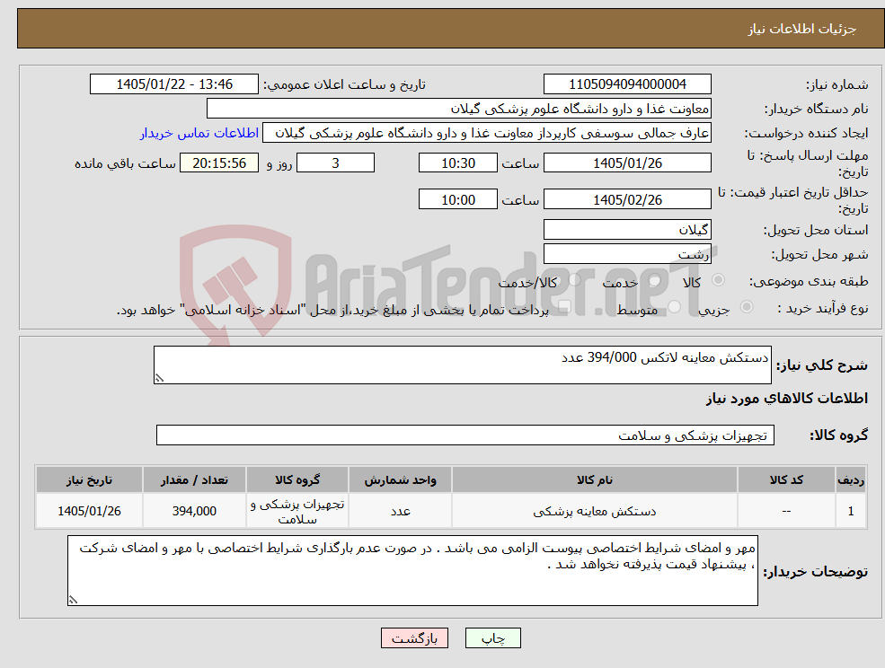Click the resize handle of the description box

pos(159,379)
